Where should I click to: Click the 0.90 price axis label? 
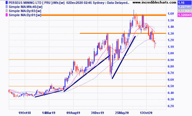click(x=171, y=60)
